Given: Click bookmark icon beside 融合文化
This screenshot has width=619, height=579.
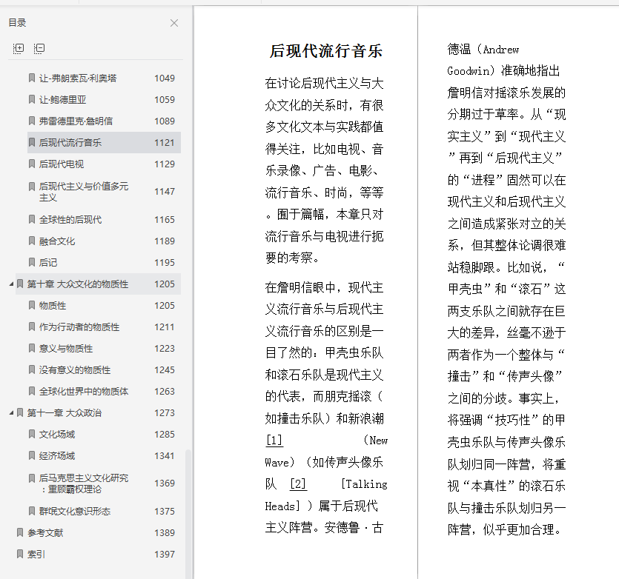Looking at the screenshot, I should [x=32, y=241].
